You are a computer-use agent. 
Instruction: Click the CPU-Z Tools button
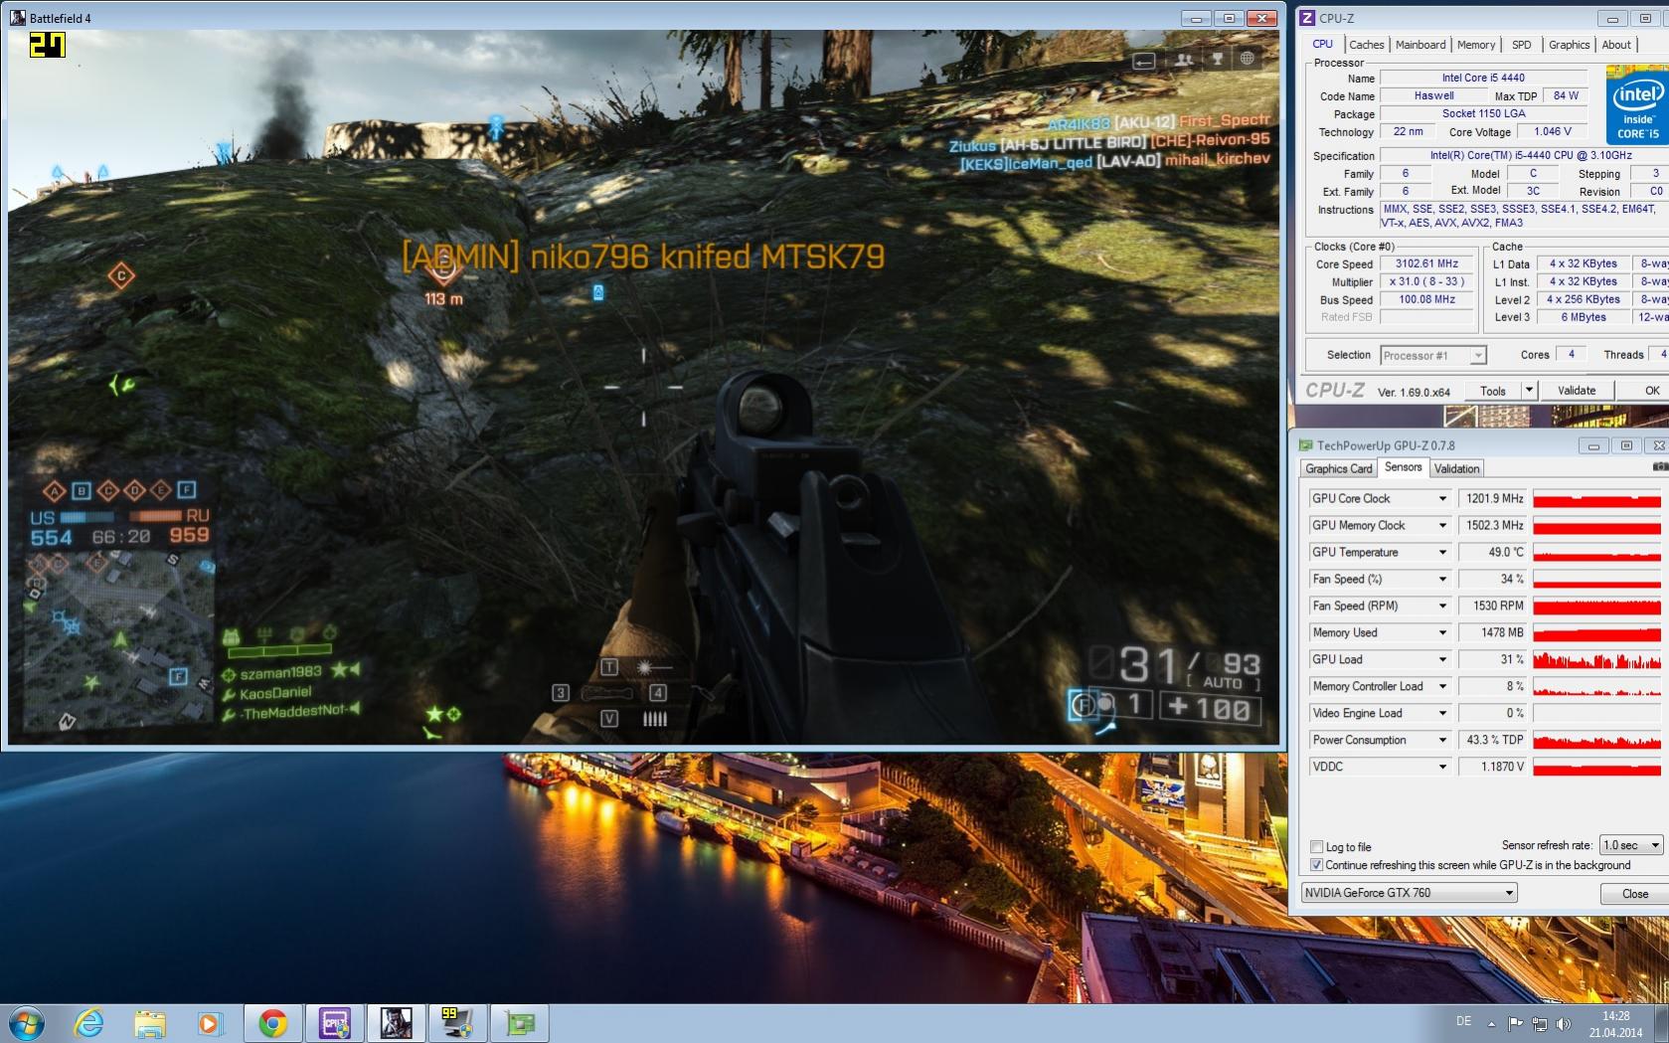point(1492,391)
